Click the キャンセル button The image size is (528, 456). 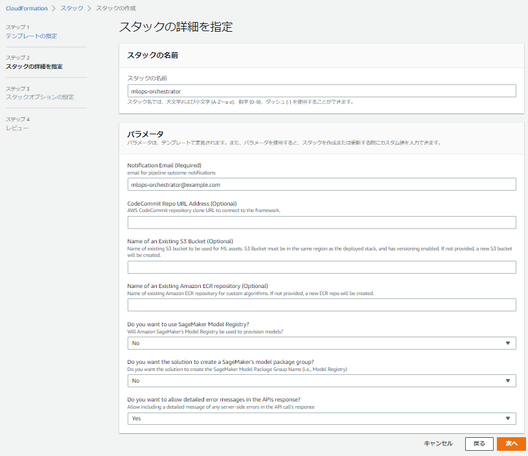438,444
